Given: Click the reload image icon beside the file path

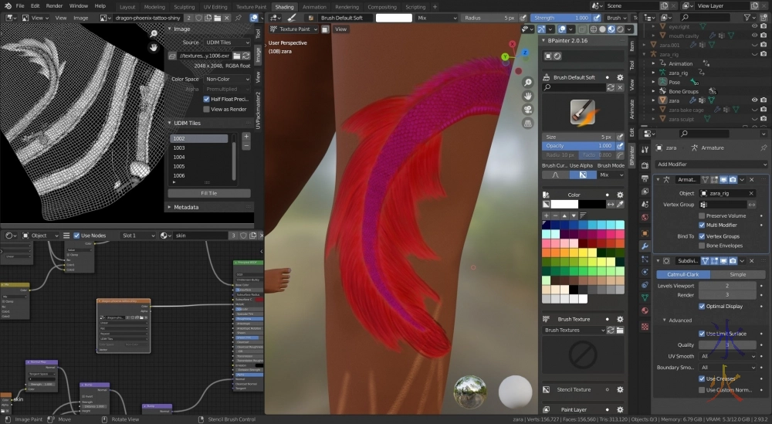Looking at the screenshot, I should tap(246, 56).
